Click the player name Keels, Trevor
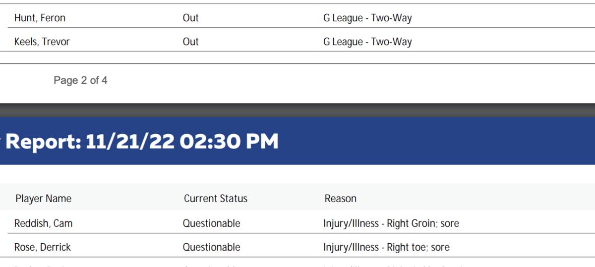 (42, 42)
